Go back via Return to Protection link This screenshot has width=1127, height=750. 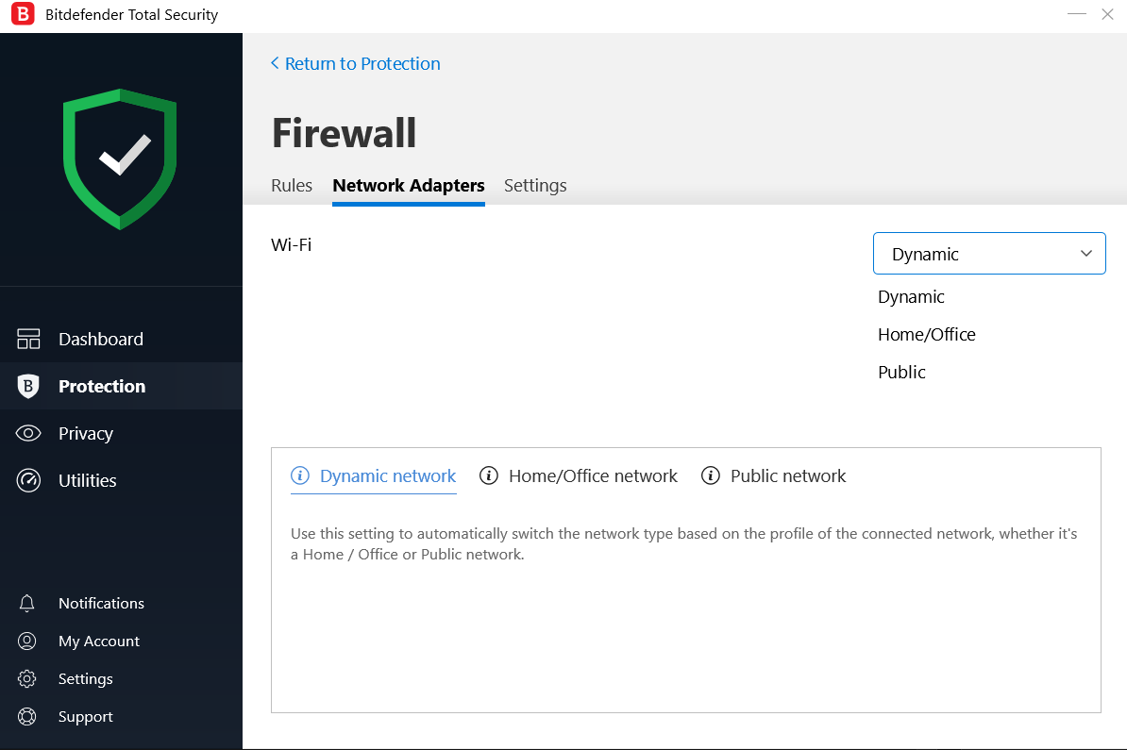point(356,64)
